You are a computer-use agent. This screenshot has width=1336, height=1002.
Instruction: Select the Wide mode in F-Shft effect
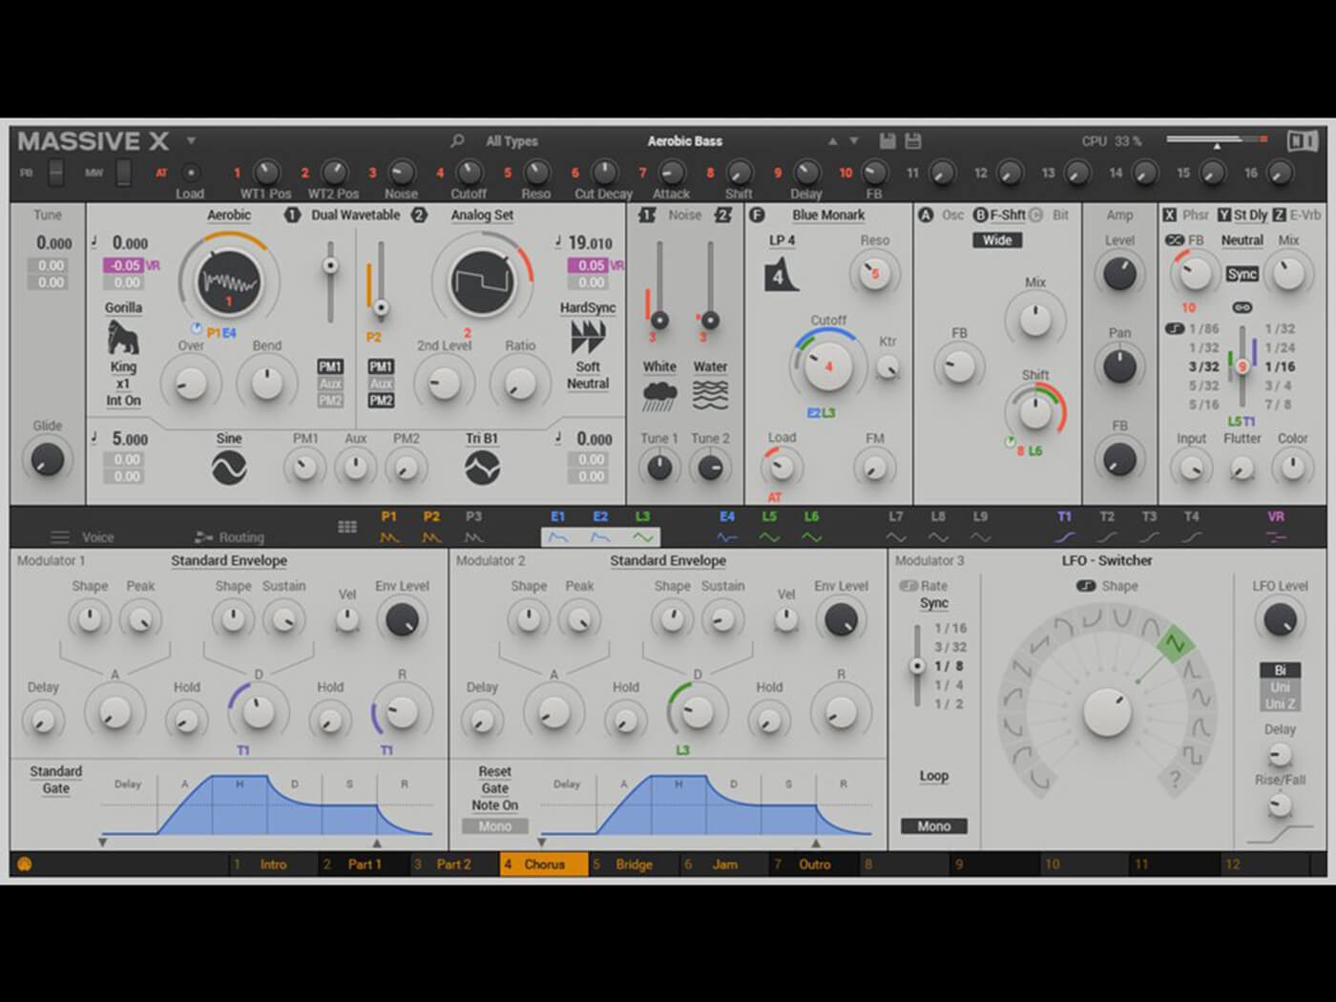(x=997, y=240)
